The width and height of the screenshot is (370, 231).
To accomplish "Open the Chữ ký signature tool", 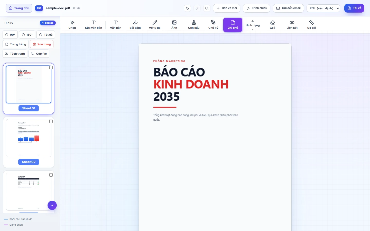I will pos(213,25).
